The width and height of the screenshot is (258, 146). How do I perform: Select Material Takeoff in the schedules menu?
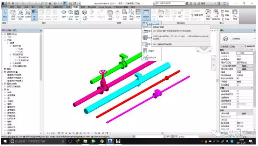coord(147,38)
